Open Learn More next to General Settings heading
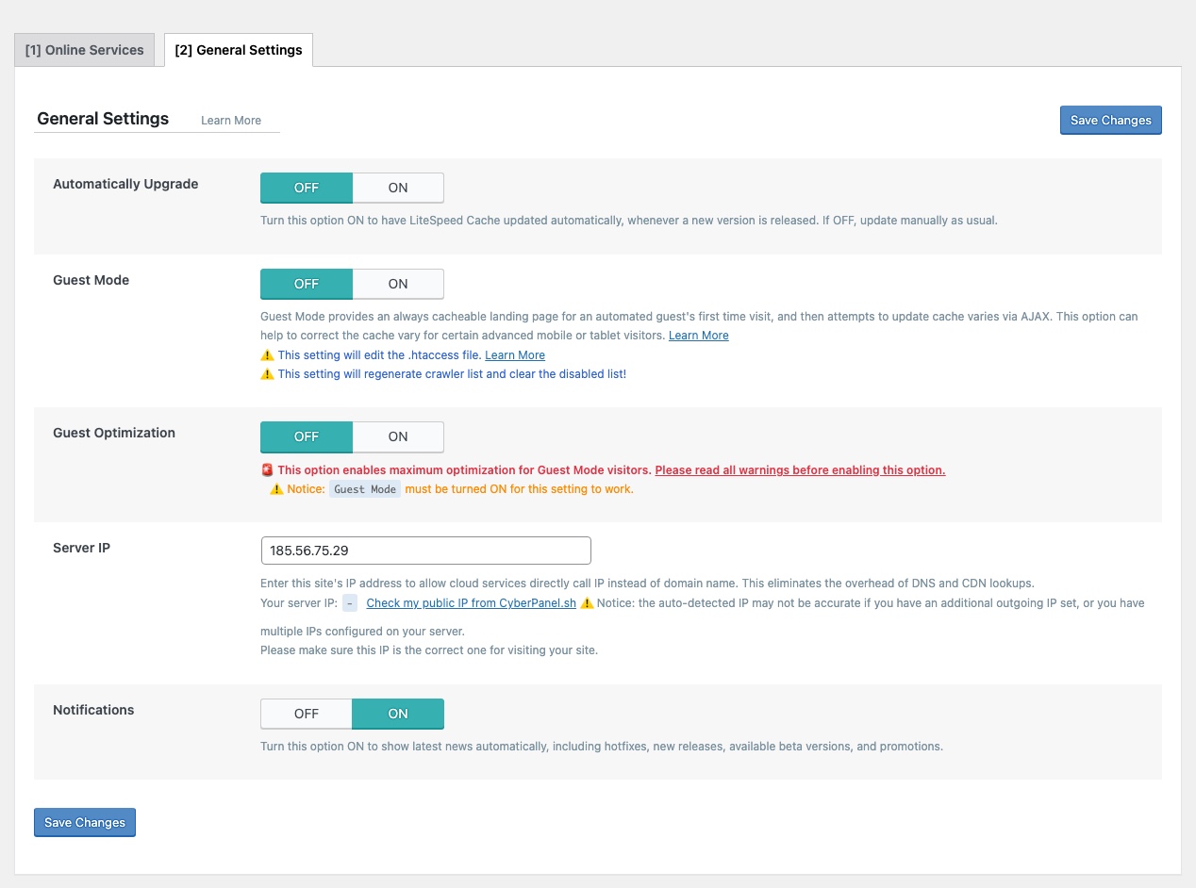 coord(231,121)
